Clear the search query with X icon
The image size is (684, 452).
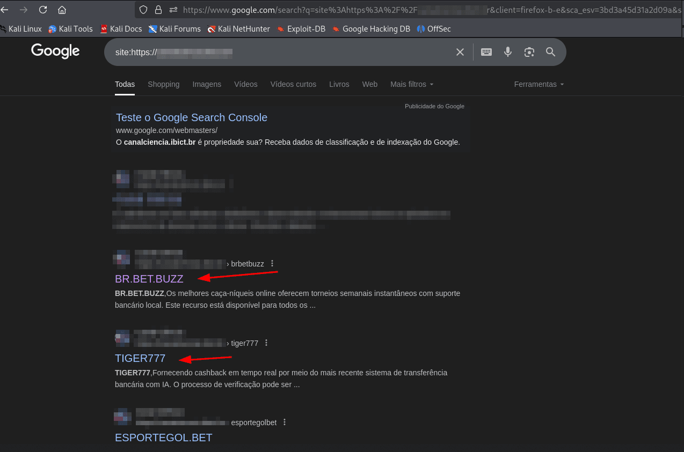pos(460,52)
